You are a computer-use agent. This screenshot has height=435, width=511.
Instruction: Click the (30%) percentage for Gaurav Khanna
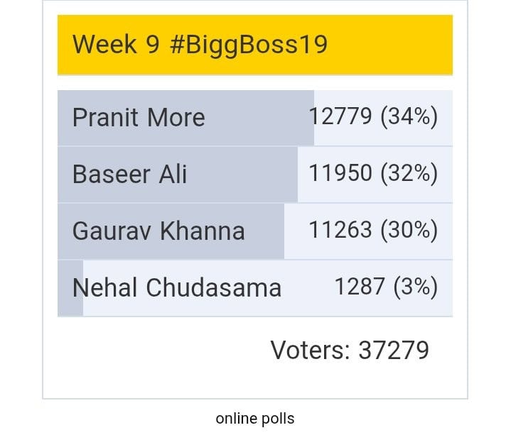tap(409, 231)
